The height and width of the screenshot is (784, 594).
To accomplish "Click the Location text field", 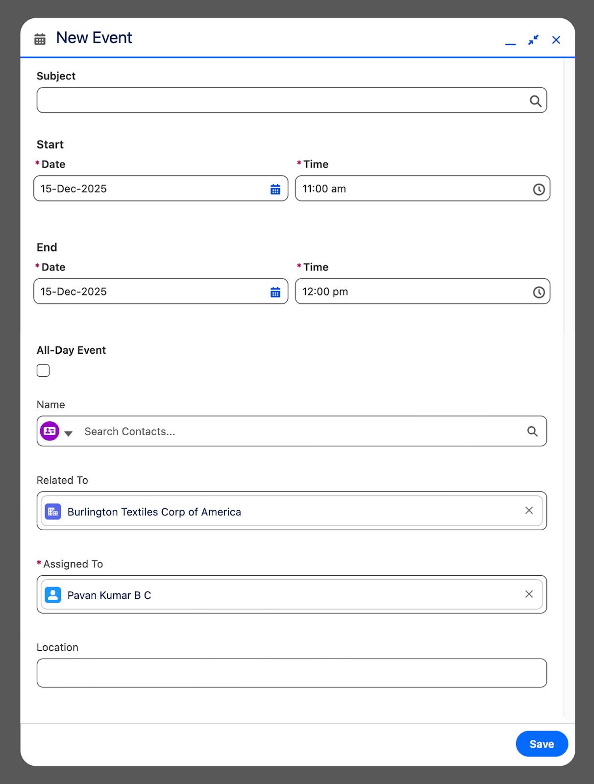I will 292,673.
